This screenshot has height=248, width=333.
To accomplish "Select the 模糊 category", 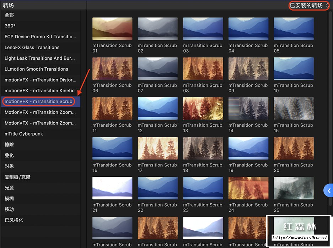I will (41, 199).
